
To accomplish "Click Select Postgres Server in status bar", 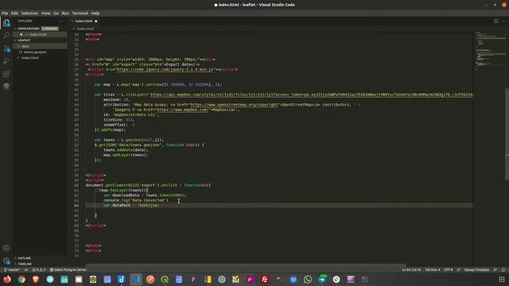I will click(68, 269).
